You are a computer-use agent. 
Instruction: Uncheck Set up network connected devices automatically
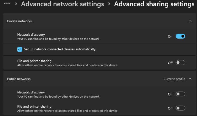click(20, 49)
